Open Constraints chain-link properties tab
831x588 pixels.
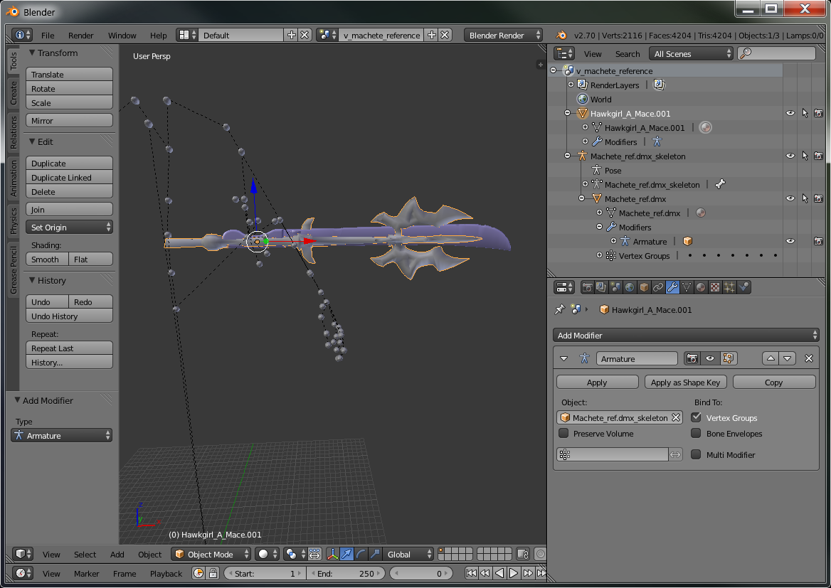658,287
